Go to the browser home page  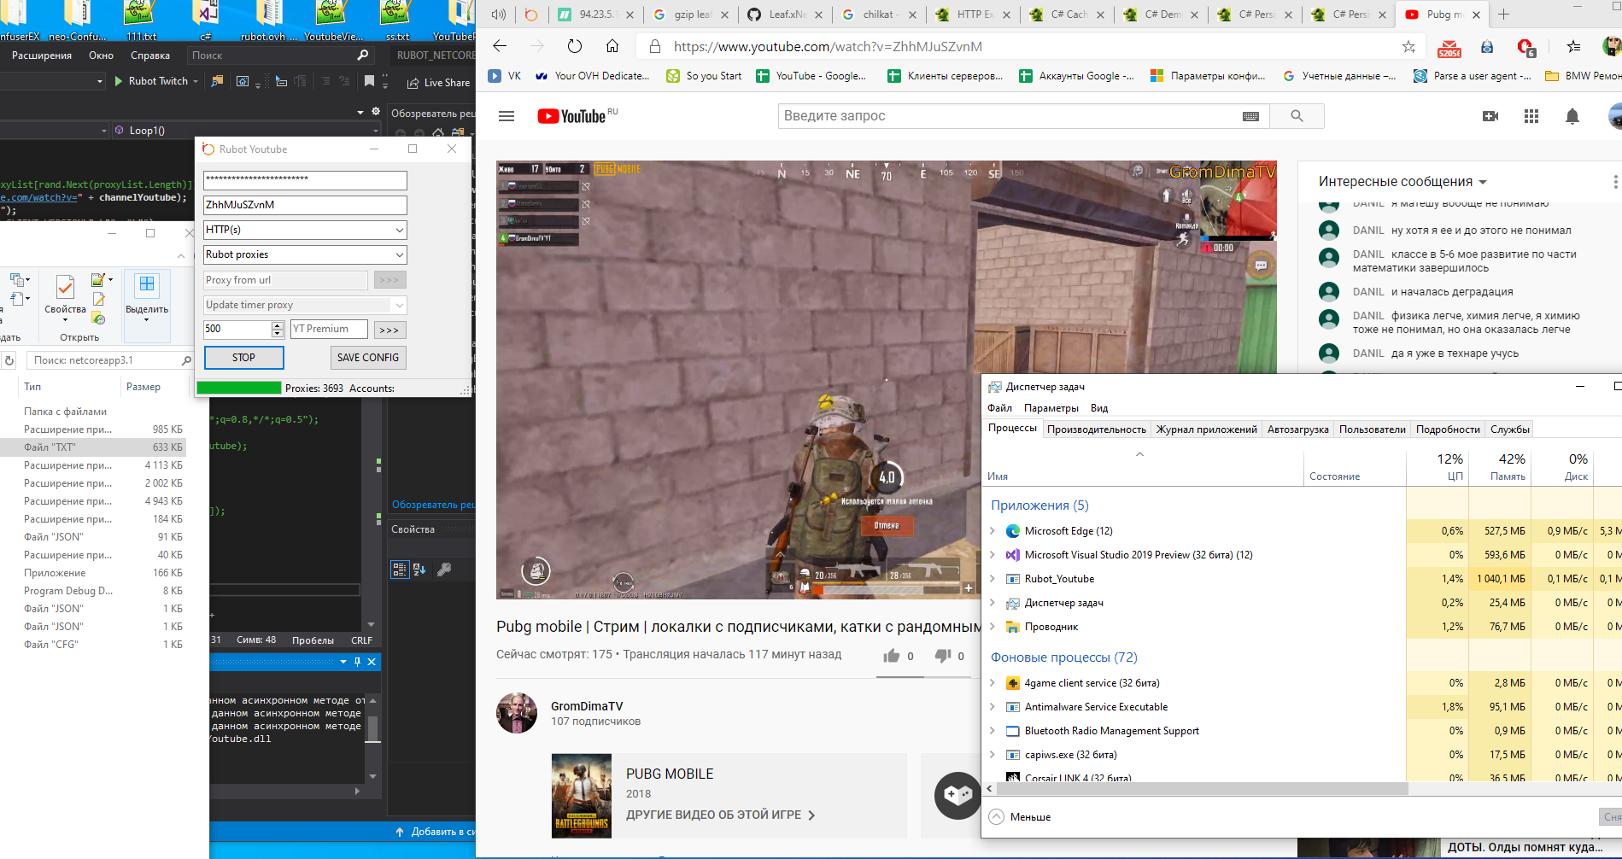pos(612,46)
